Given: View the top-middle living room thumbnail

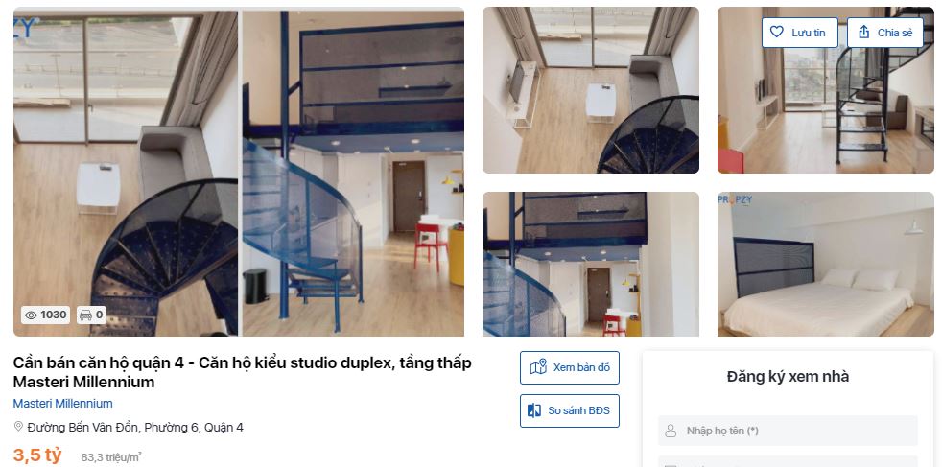Looking at the screenshot, I should pos(591,90).
